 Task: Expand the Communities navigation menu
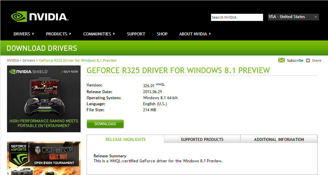(99, 34)
